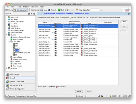Image resolution: width=136 pixels, height=104 pixels.
Task: Select the _default_gator row
Action: pos(78,36)
